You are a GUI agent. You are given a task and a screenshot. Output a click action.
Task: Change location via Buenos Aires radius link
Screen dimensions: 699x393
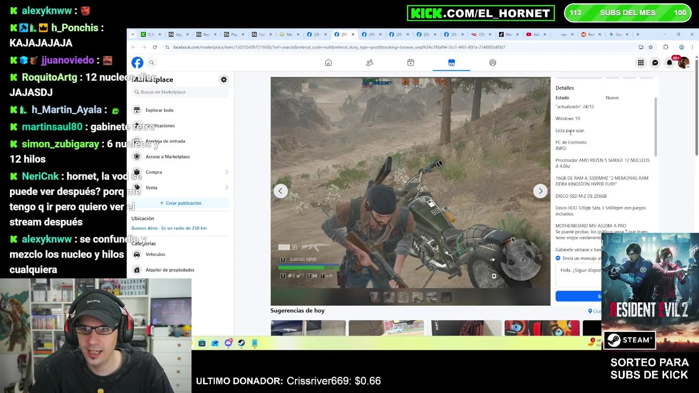click(169, 228)
